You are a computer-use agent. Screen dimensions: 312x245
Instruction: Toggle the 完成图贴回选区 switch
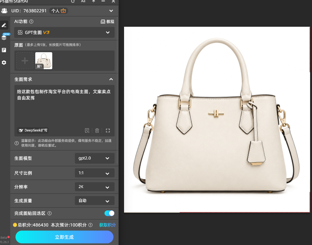tap(110, 213)
